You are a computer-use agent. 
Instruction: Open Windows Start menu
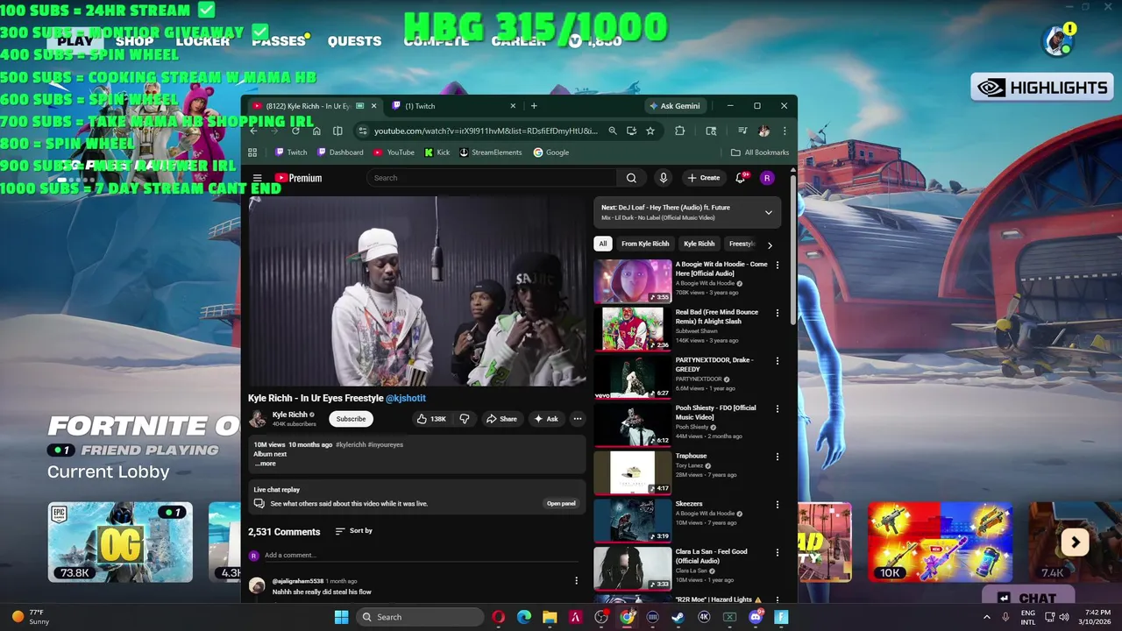click(341, 617)
